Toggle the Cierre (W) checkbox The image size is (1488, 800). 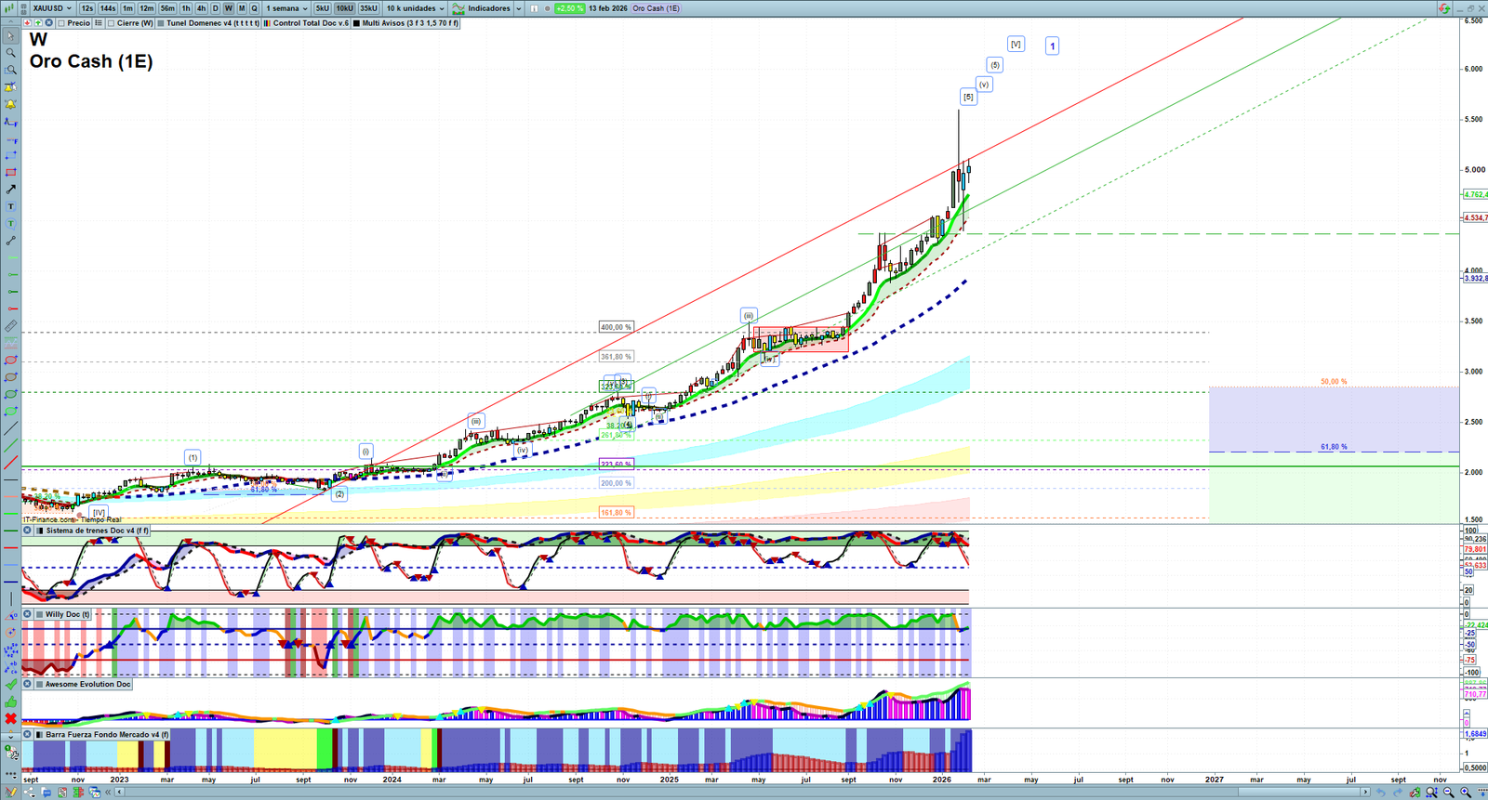pos(112,23)
